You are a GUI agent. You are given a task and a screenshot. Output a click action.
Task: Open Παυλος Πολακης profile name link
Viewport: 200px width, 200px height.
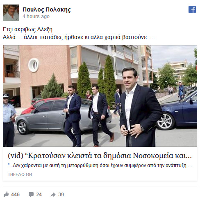click(47, 9)
